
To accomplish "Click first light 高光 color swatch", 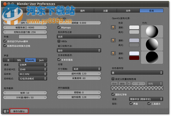I will 134,32.
